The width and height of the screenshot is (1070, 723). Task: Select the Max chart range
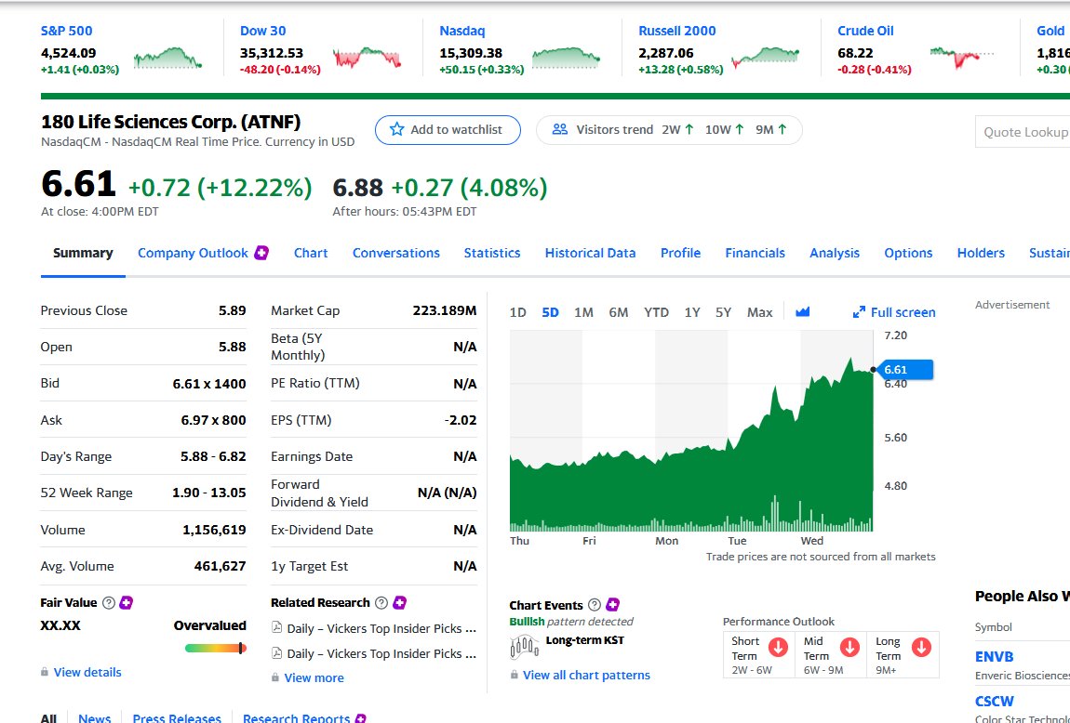(759, 312)
